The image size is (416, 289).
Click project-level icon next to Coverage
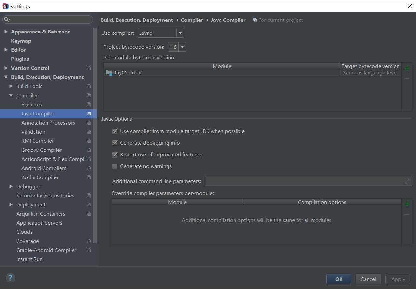(x=89, y=241)
